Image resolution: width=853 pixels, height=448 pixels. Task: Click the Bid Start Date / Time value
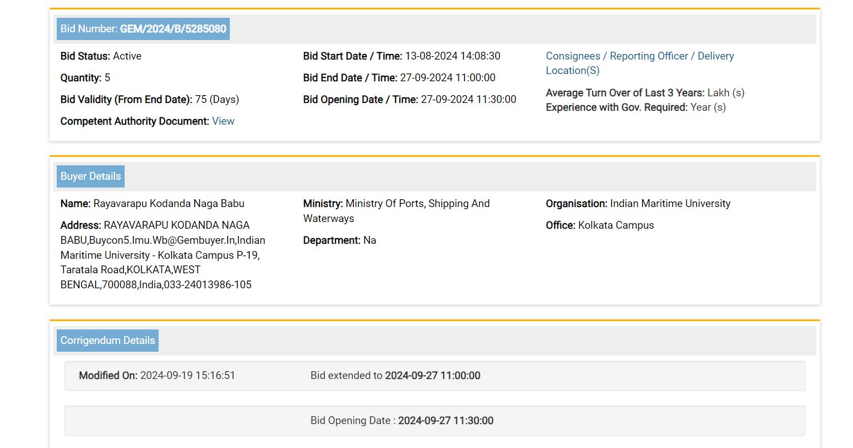pyautogui.click(x=452, y=56)
